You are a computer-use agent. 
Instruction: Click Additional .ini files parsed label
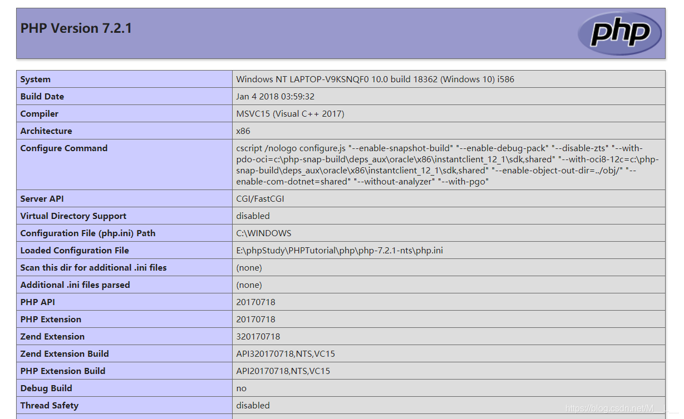(x=75, y=285)
